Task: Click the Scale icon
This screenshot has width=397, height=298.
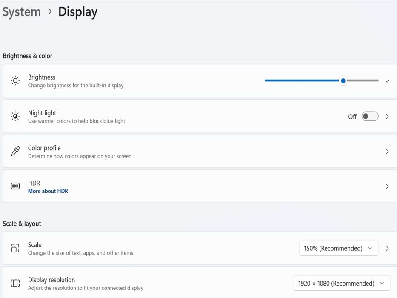Action: [15, 248]
